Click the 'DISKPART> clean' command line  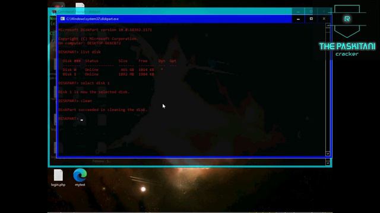coord(75,101)
